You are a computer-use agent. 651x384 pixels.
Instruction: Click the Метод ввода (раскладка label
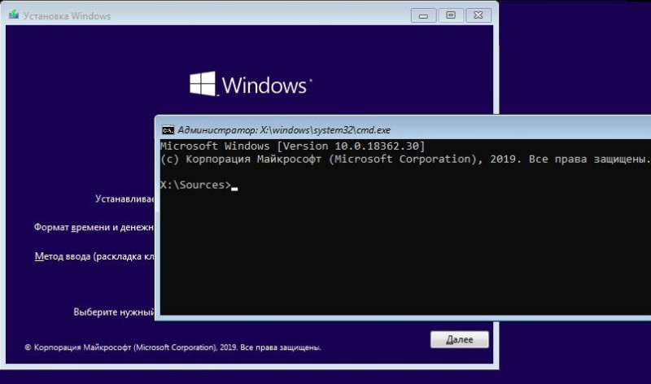pos(94,256)
